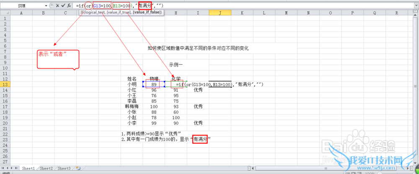Screen dimensions: 419x174
Task: Jump to last sheet with the tab navigation arrow
Action: click(17, 168)
